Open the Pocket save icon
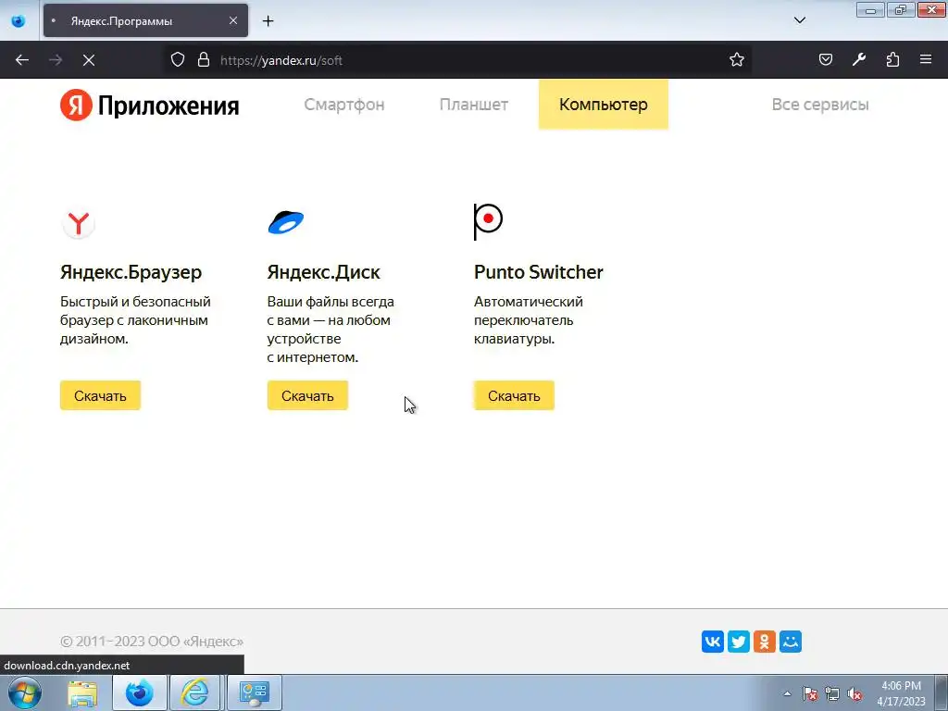 pyautogui.click(x=826, y=59)
